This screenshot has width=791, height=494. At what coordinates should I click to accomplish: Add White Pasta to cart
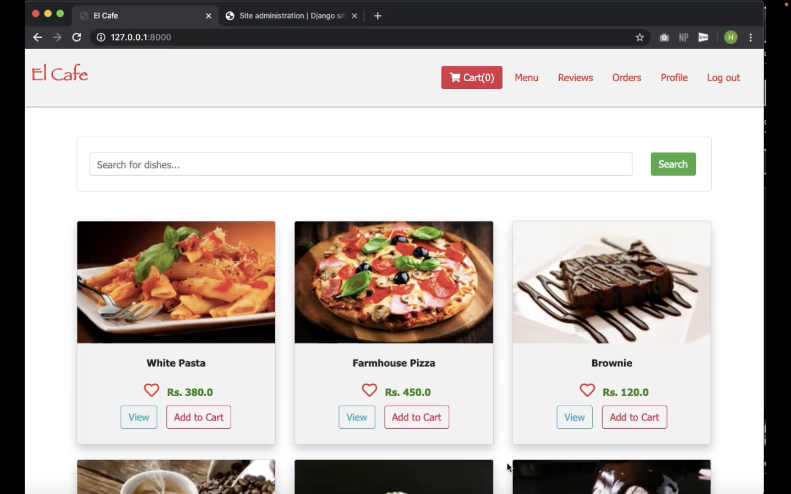pyautogui.click(x=199, y=417)
